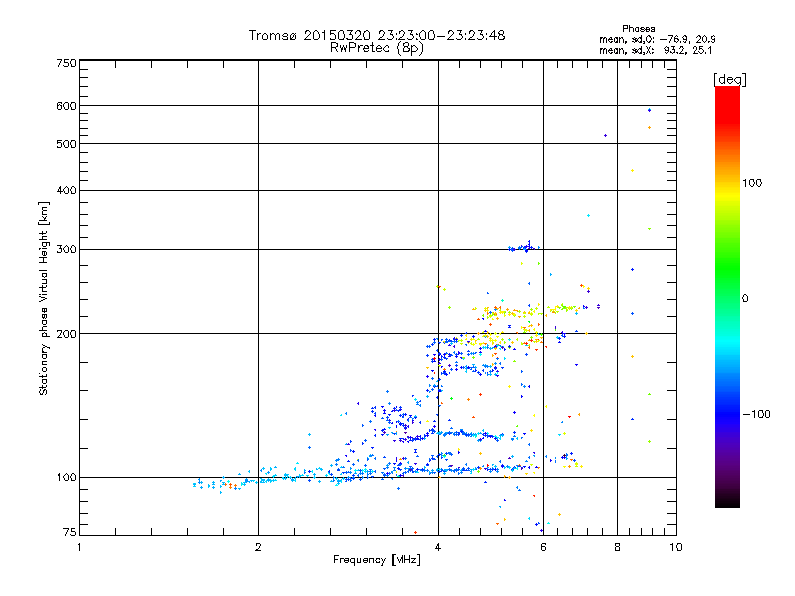Click the phase colorbar
The height and width of the screenshot is (596, 795).
727,296
